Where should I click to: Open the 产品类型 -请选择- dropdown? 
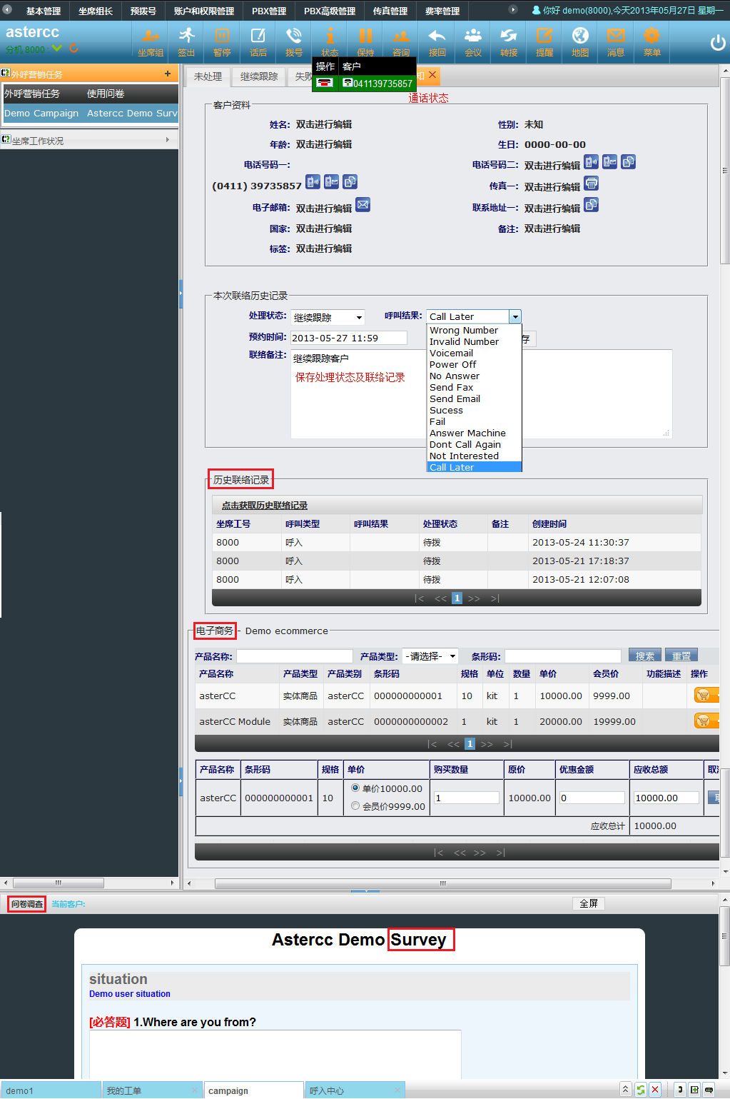coord(430,656)
